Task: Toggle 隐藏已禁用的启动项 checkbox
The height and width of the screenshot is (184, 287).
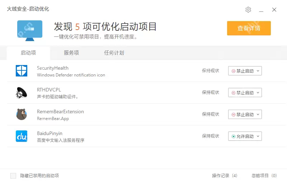Action: click(x=13, y=176)
